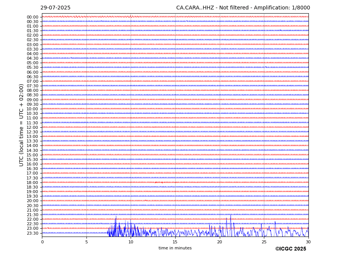
Task: Click the x-axis tick label 25
Action: (264, 242)
